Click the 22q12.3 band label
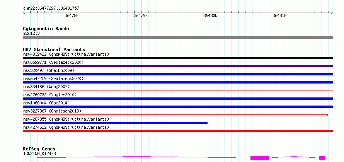 (x=31, y=34)
